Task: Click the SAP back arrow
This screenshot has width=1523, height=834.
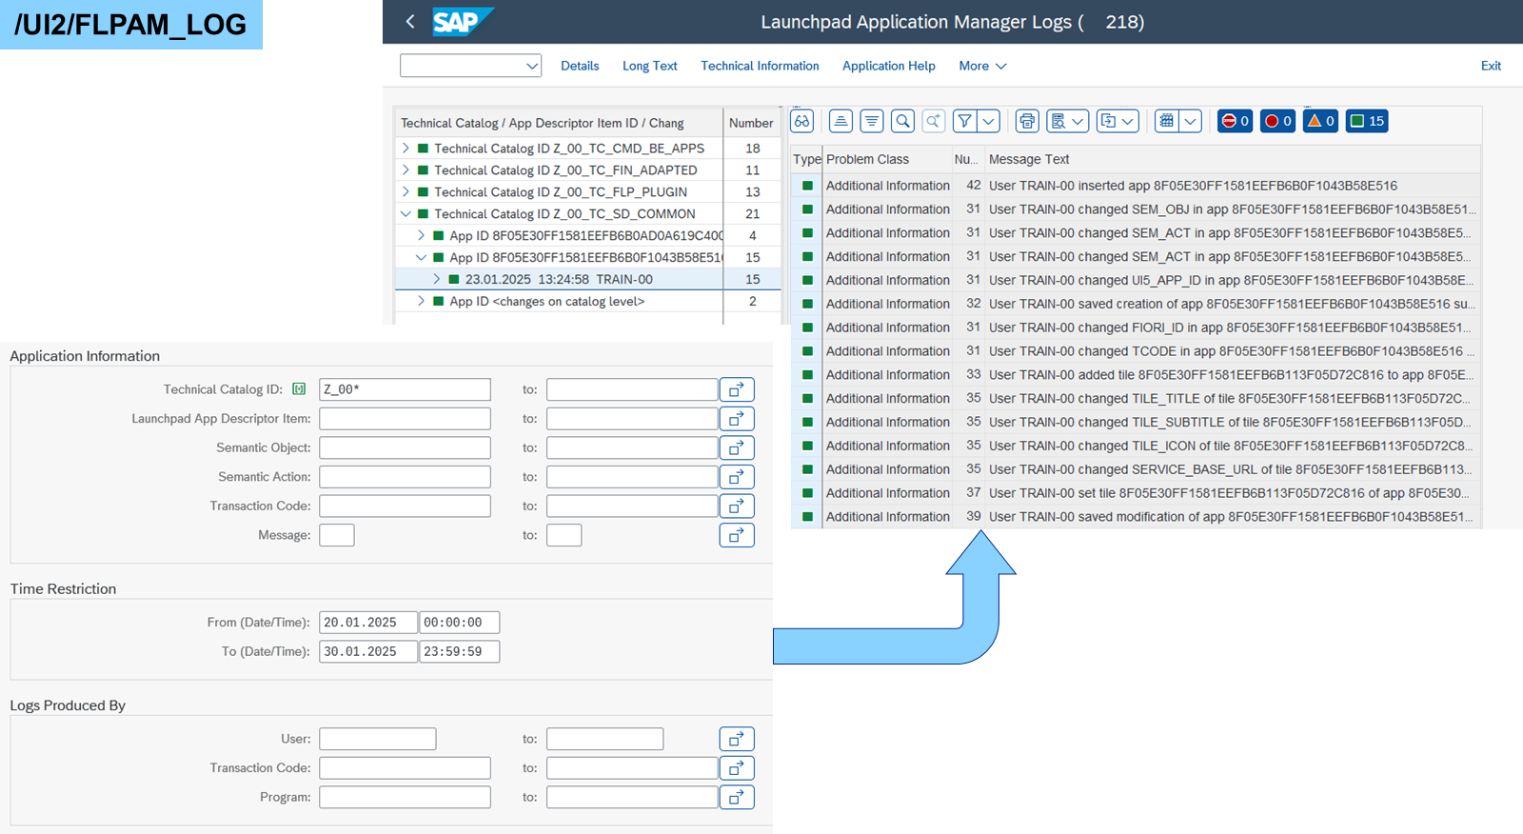Action: [410, 21]
